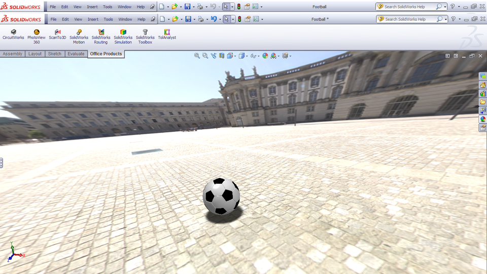This screenshot has height=274, width=487.
Task: Open the Sketch tab
Action: click(x=54, y=54)
